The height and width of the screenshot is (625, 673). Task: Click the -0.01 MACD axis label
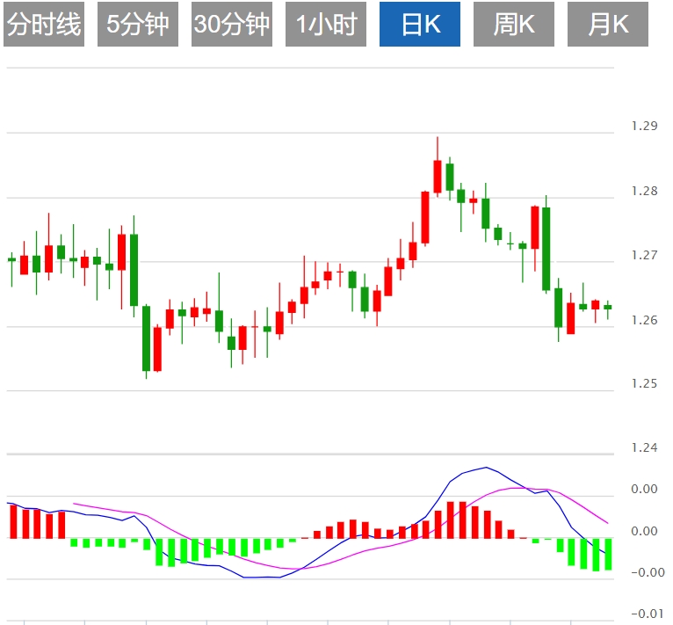coord(648,614)
